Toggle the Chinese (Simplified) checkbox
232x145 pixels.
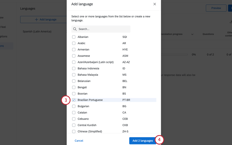click(x=74, y=132)
